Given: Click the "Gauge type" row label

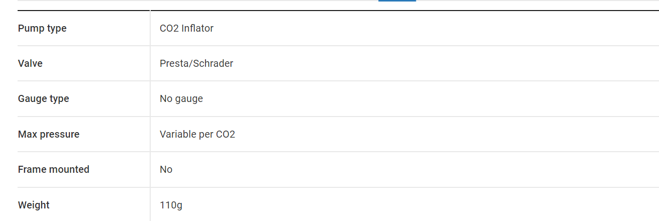Looking at the screenshot, I should 43,99.
